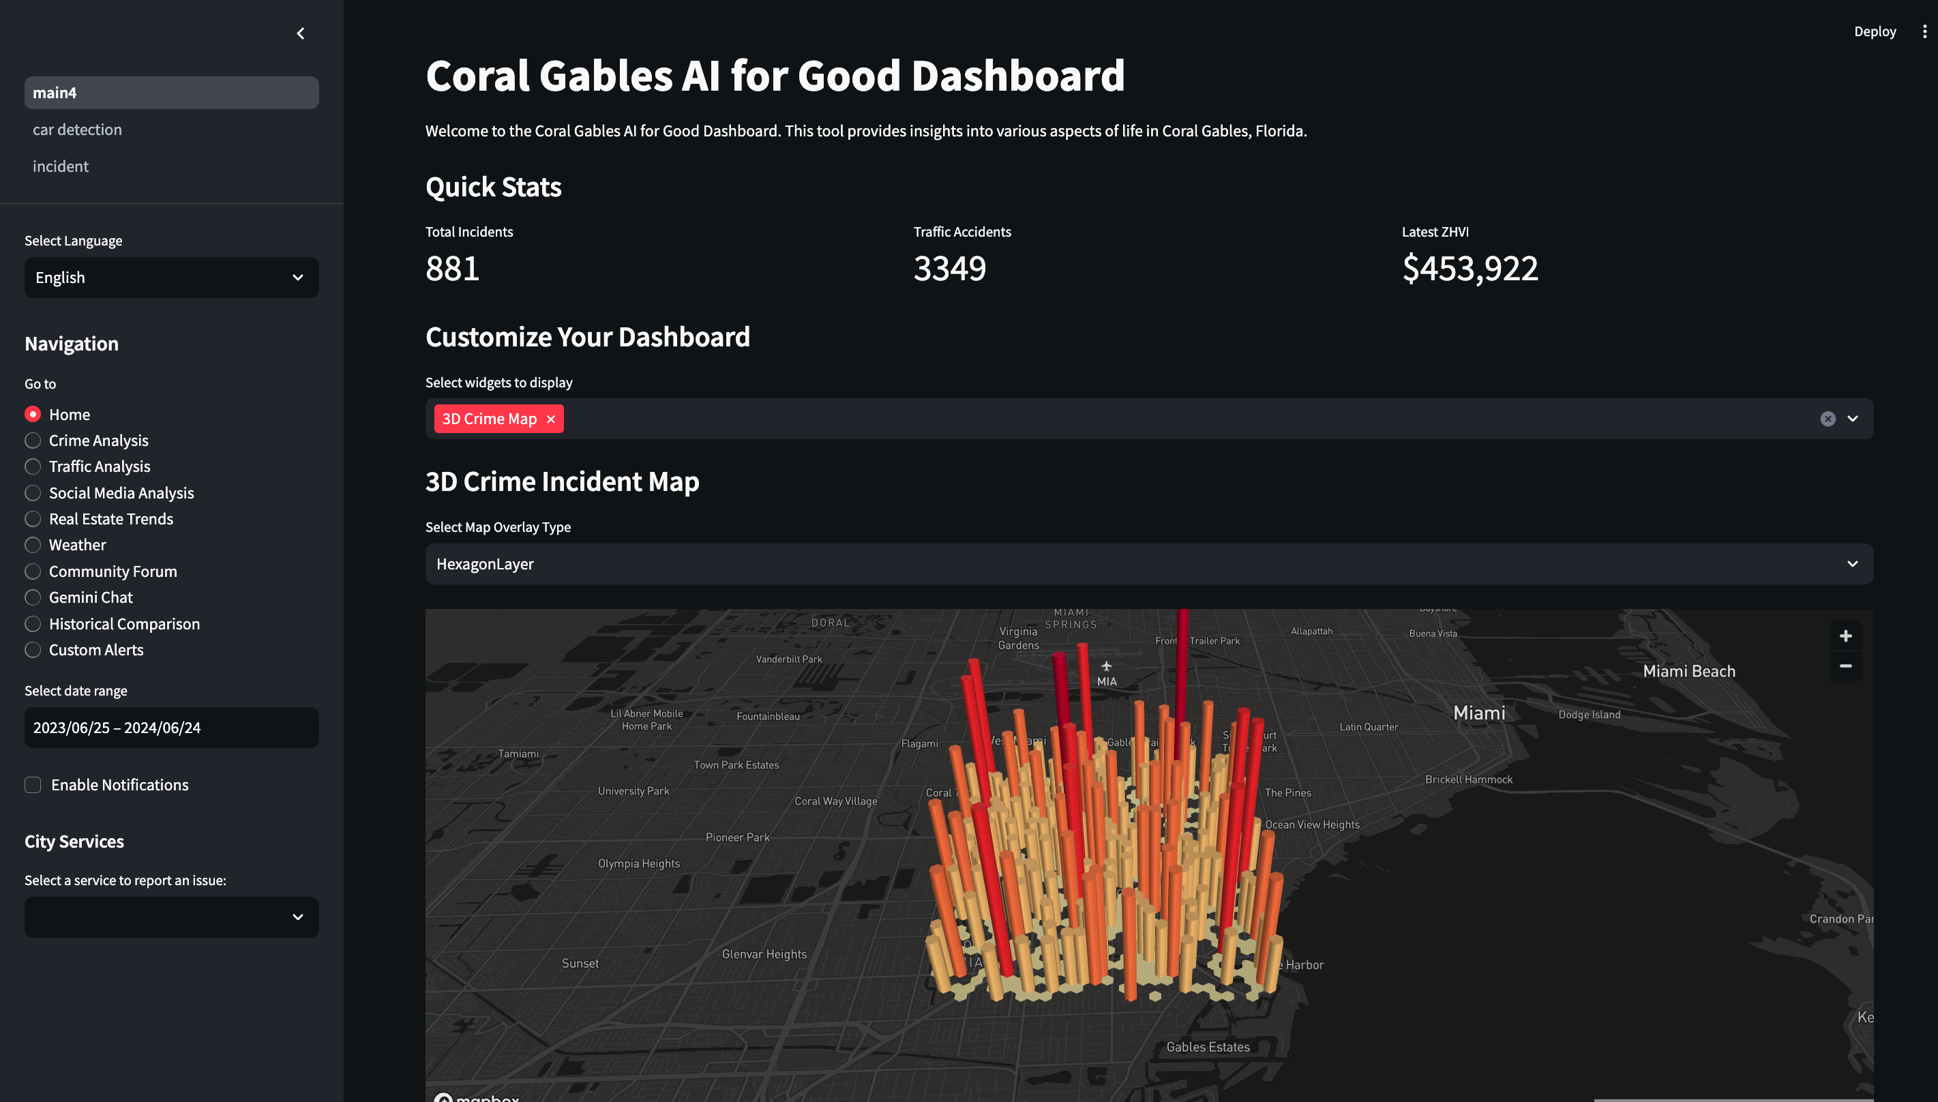Zoom out on the map with the minus button

pos(1845,666)
